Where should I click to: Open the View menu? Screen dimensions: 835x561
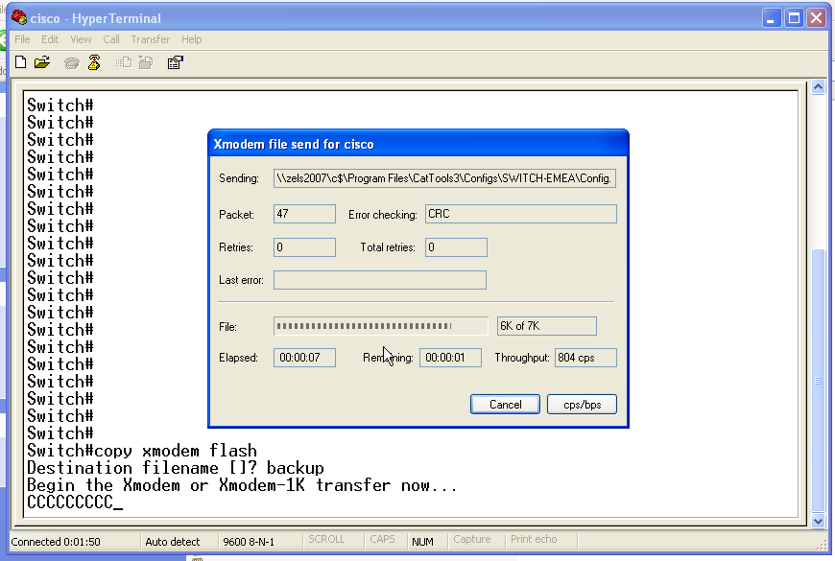pos(81,39)
